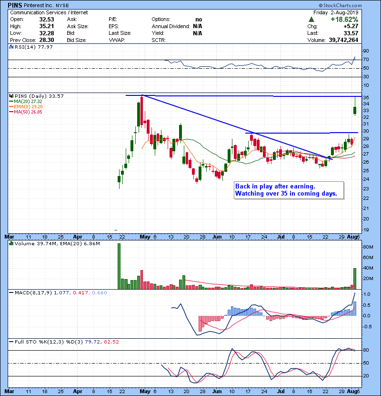Click the Volume 39.74M, EMA(20) 6.86M label
This screenshot has width=381, height=396.
57,243
